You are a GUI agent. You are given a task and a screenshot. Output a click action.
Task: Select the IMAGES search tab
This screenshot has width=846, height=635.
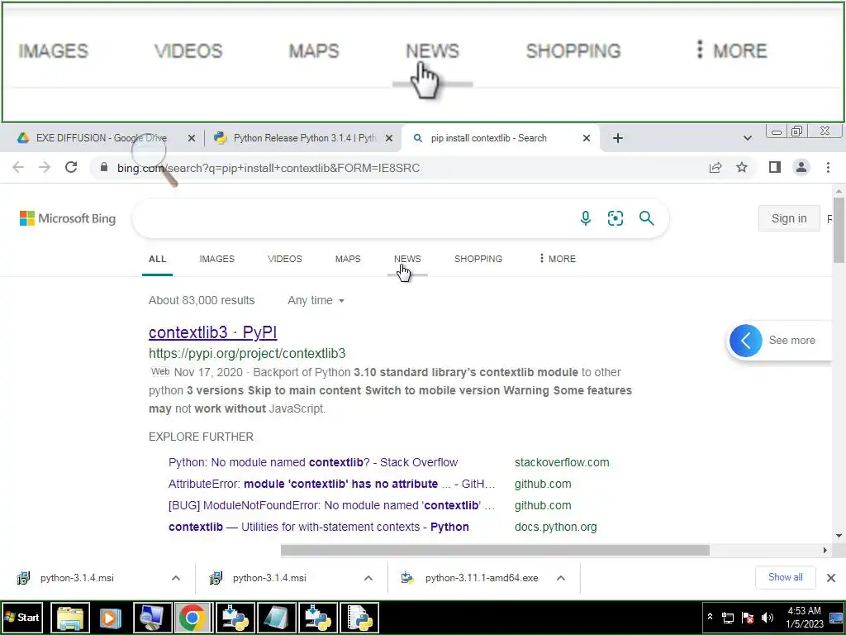coord(217,259)
